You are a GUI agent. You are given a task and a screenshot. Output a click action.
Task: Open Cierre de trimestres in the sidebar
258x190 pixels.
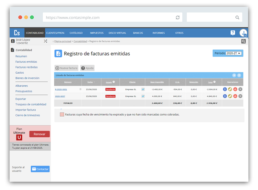(x=28, y=115)
